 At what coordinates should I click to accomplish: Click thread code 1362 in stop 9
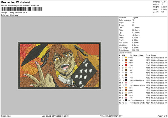[148, 78]
